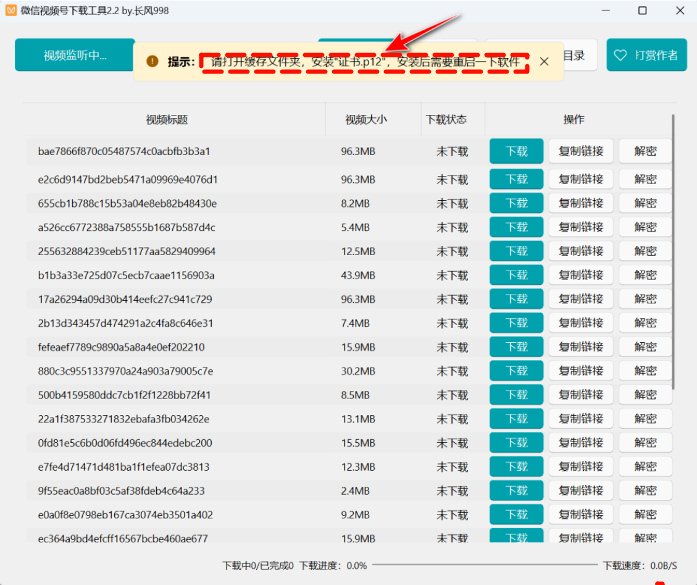Click the heart icon on 打赏作者
This screenshot has height=585, width=697.
click(620, 55)
